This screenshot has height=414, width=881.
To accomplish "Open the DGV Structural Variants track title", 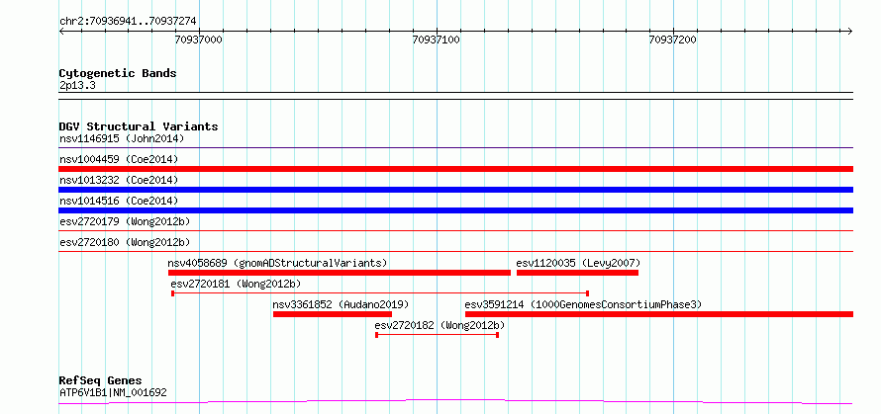I will tap(139, 126).
